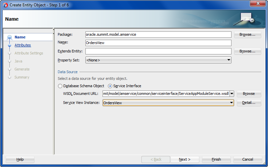268x167 pixels.
Task: Browse for the WSDL document
Action: click(249, 94)
